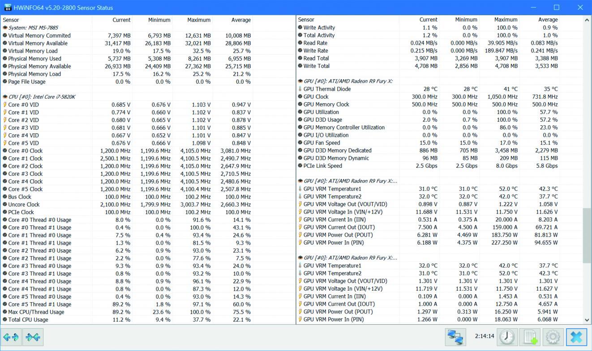Click the scrollbar down arrow

(x=587, y=320)
